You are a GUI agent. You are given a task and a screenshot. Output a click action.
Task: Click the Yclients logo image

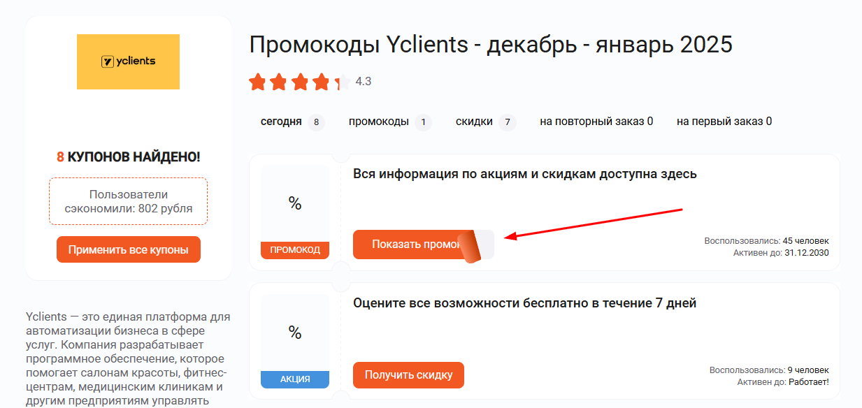128,61
